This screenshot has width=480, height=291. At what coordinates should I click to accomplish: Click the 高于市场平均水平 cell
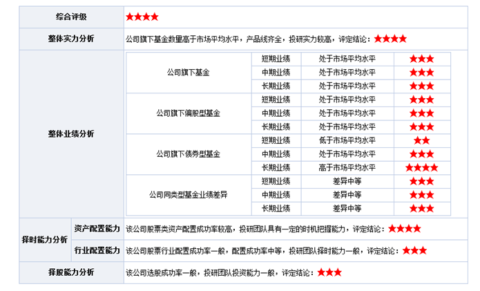347,167
